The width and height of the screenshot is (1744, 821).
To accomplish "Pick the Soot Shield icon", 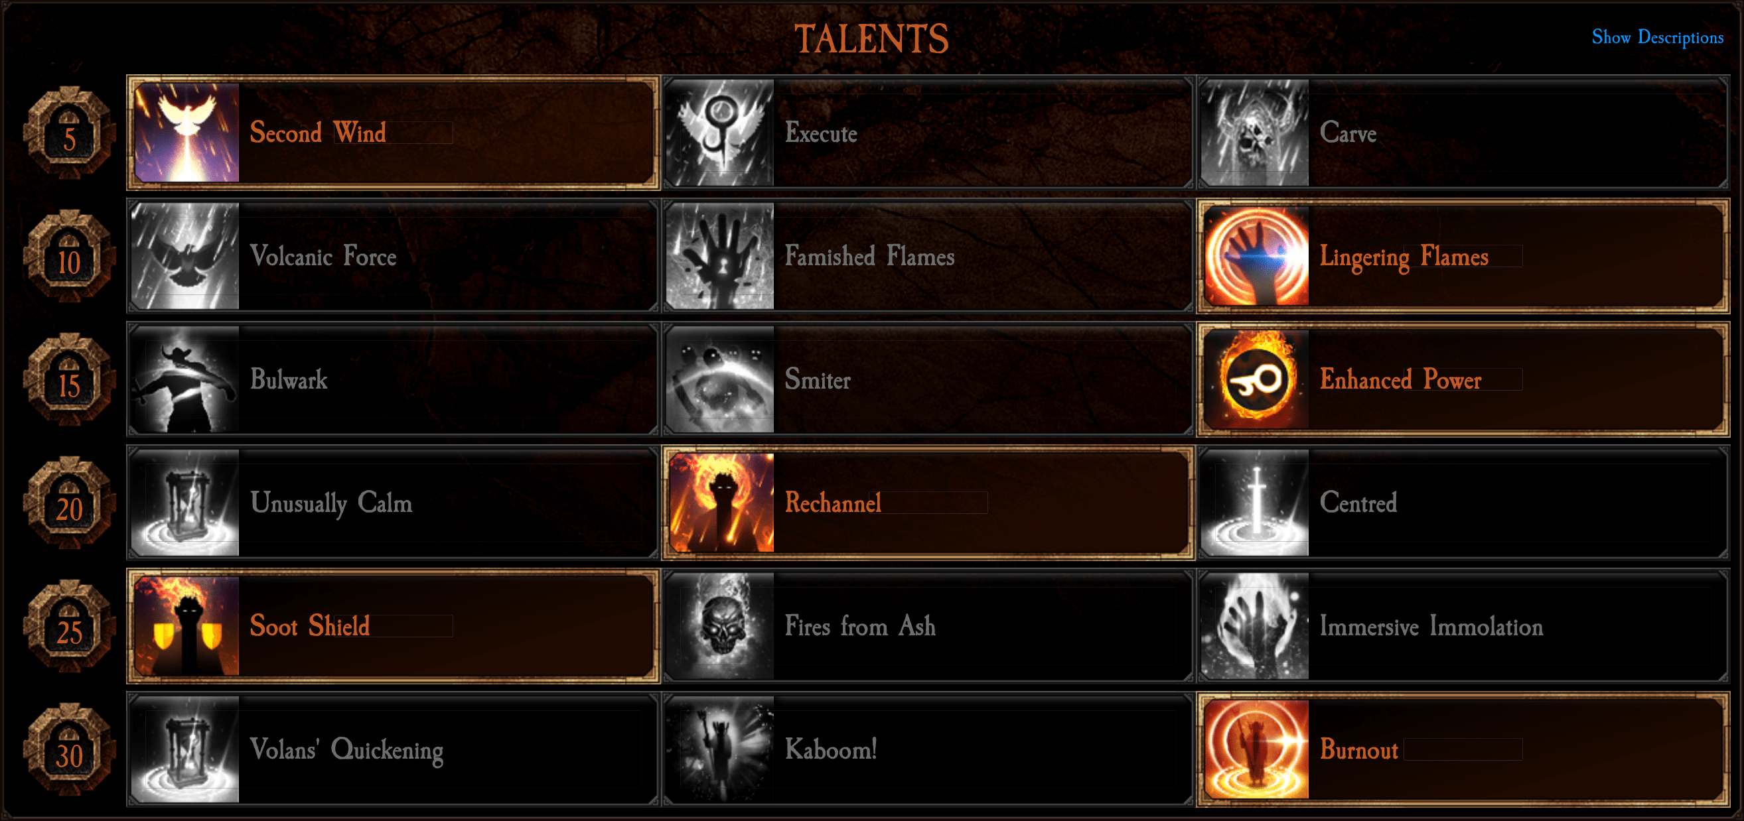I will tap(186, 625).
